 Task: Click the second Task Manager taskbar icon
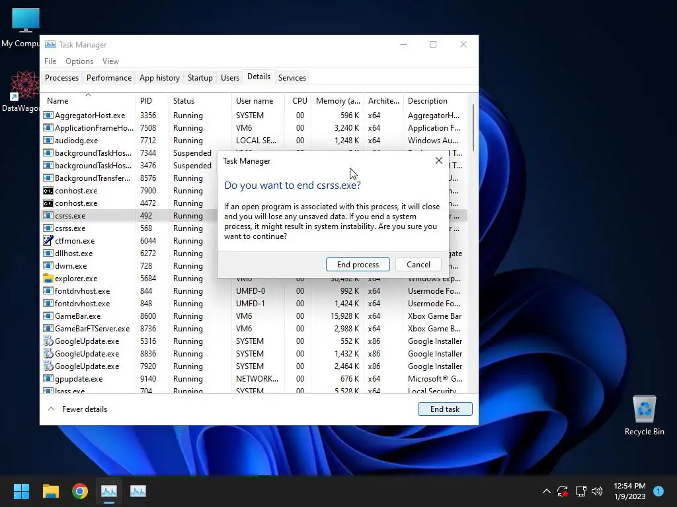coord(138,491)
